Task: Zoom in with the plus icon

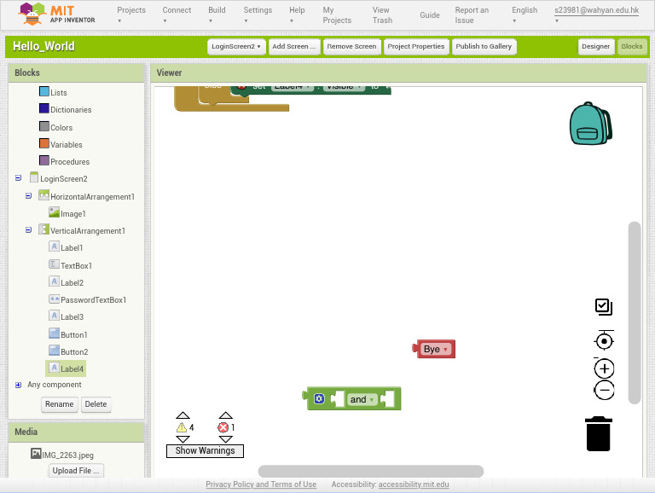Action: (x=604, y=368)
